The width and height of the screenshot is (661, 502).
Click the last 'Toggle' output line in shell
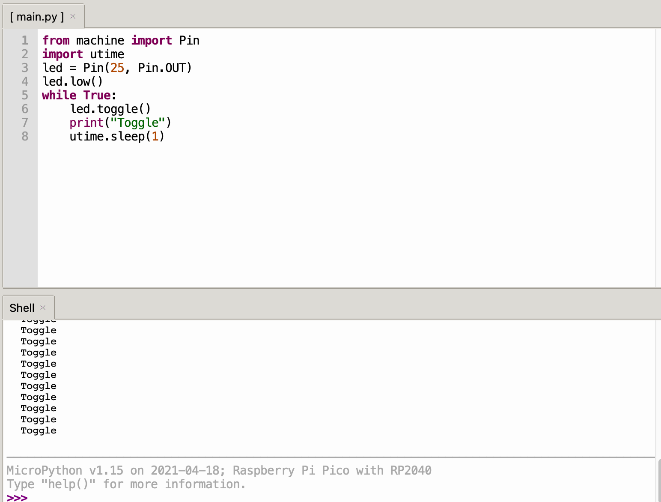coord(39,430)
